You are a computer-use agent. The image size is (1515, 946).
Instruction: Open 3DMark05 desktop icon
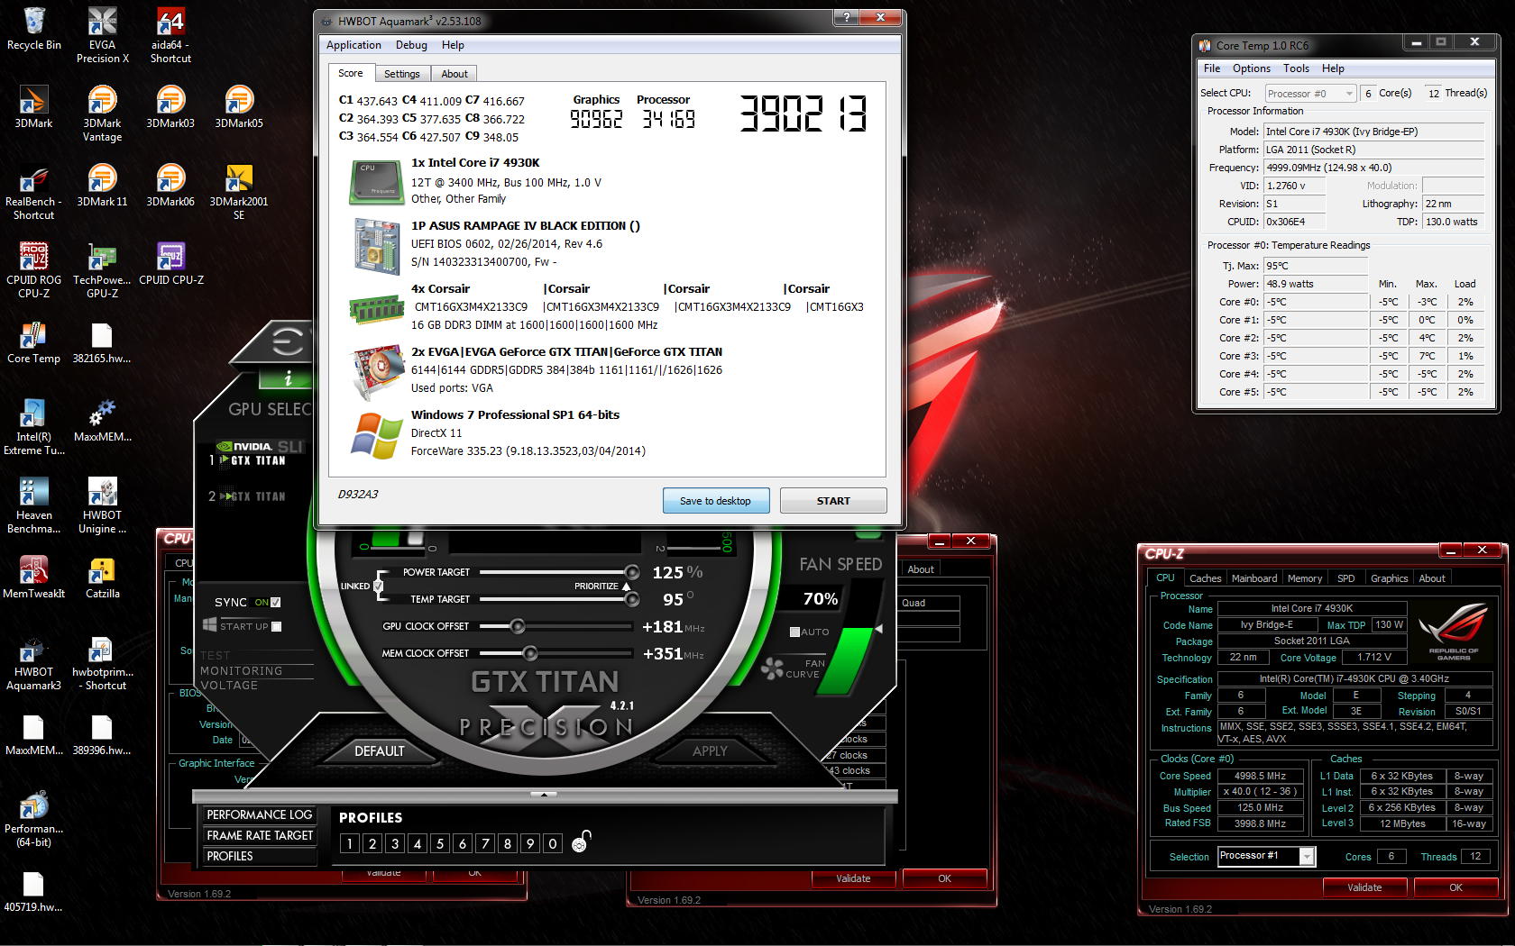(x=239, y=107)
